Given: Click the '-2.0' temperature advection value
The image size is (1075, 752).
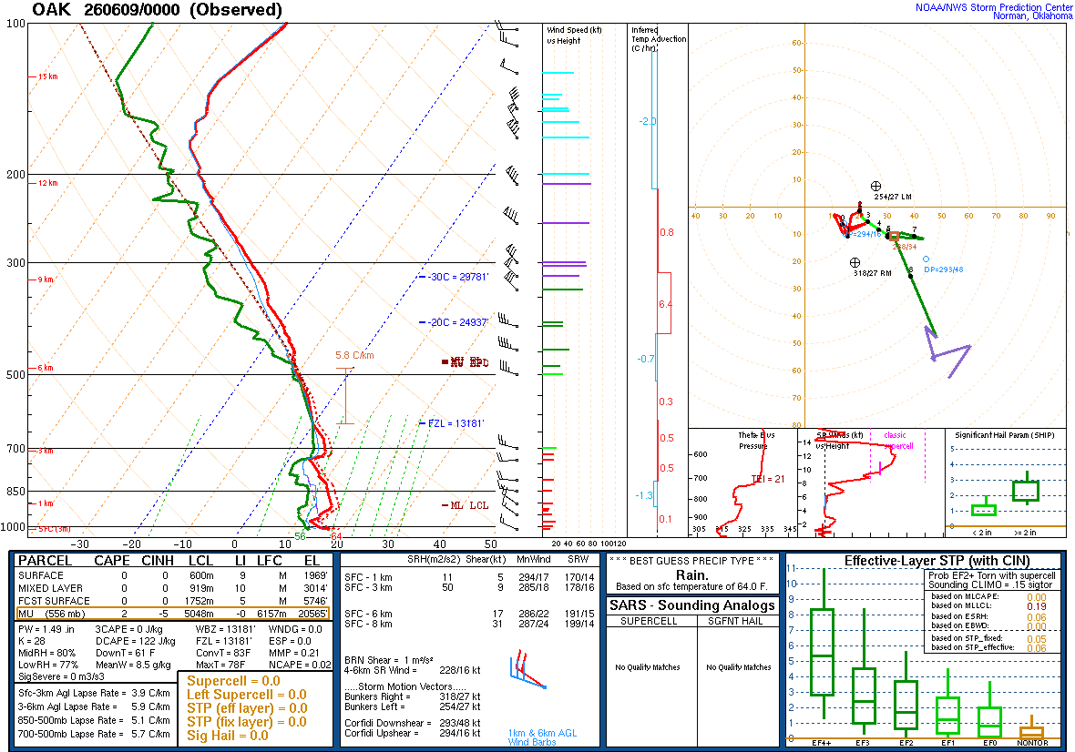Looking at the screenshot, I should [x=647, y=121].
